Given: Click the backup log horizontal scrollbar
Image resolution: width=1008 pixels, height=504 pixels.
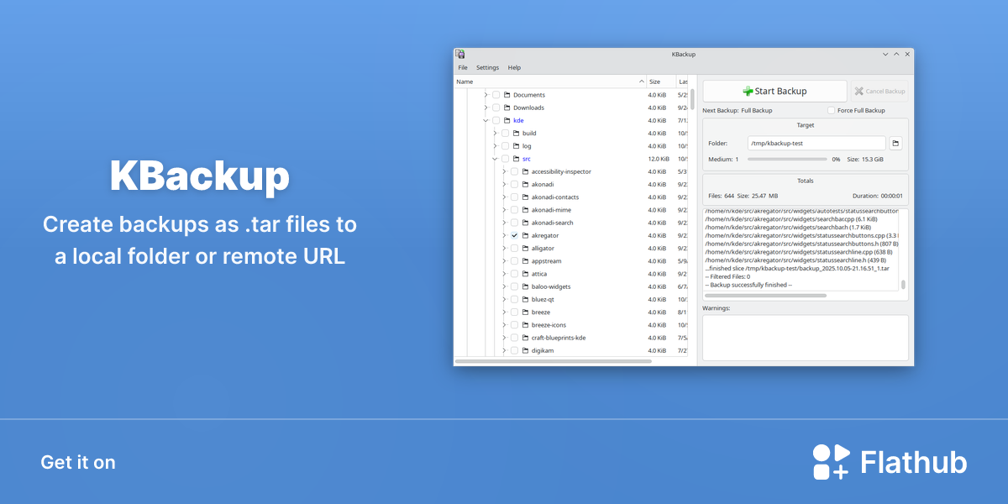Looking at the screenshot, I should pos(765,296).
